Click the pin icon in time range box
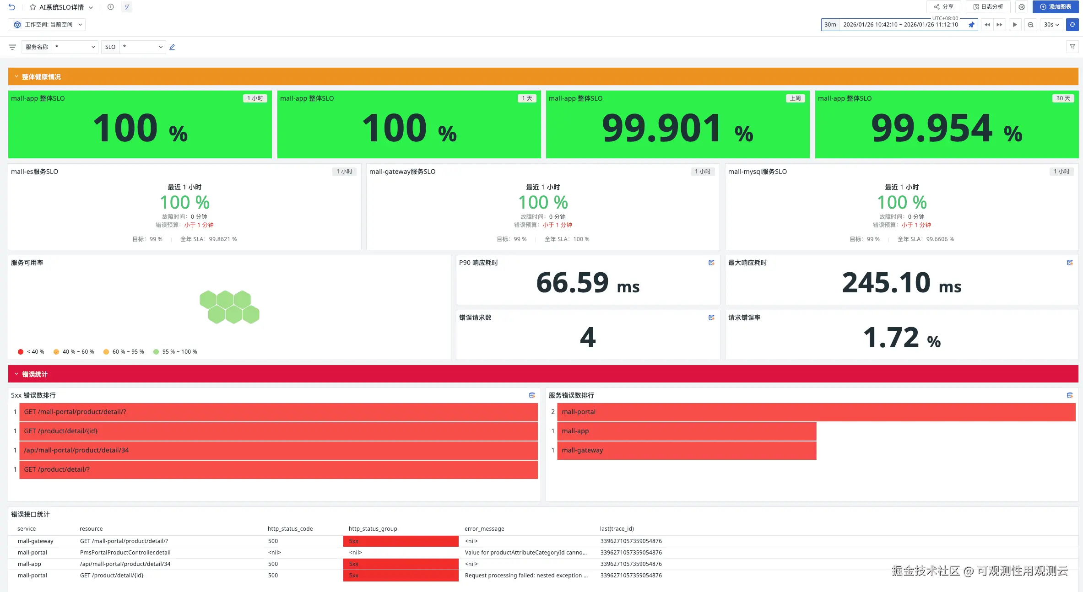Screen dimensions: 1083x592 [971, 25]
